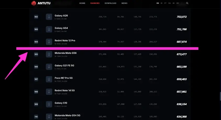The width and height of the screenshot is (221, 120).
Task: Switch language to PT
Action: tap(165, 3)
